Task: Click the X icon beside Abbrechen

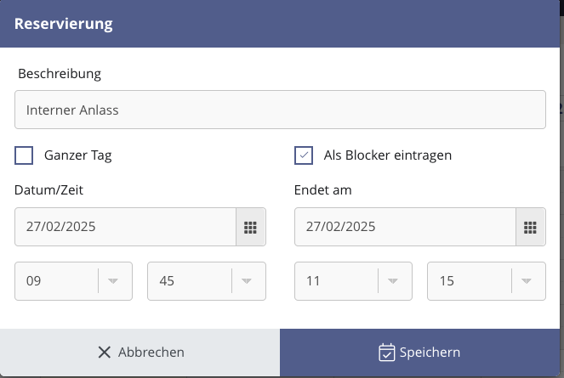Action: pyautogui.click(x=105, y=353)
